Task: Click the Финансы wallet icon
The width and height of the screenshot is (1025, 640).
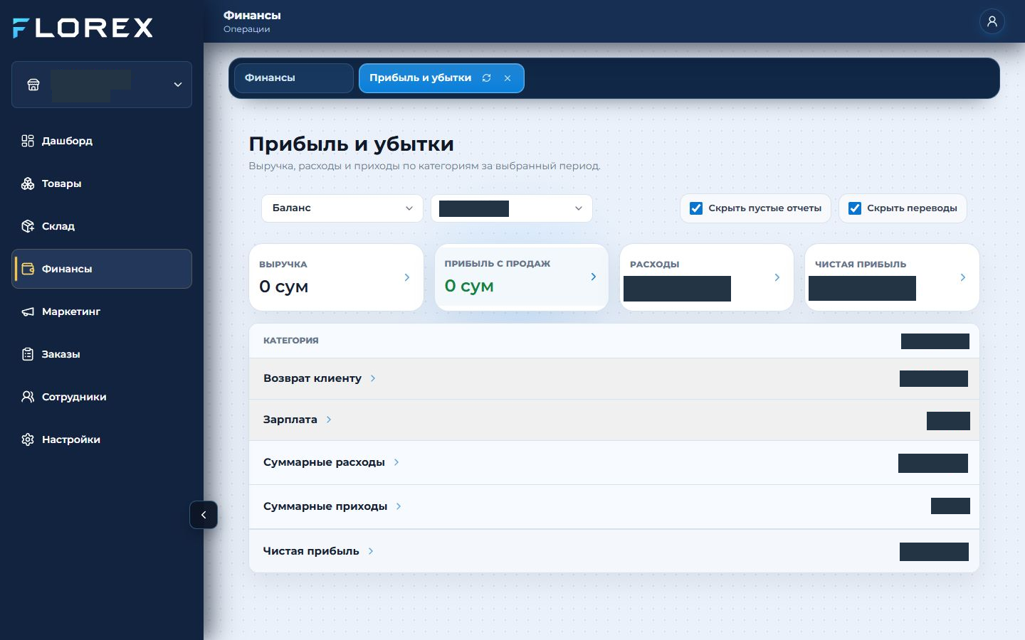Action: click(x=28, y=269)
